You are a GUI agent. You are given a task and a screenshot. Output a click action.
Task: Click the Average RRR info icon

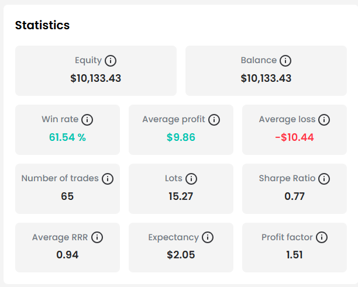pos(97,237)
